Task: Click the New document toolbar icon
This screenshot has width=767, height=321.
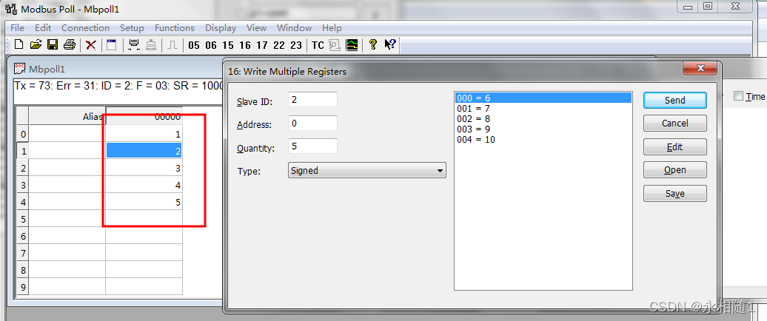Action: pyautogui.click(x=19, y=44)
